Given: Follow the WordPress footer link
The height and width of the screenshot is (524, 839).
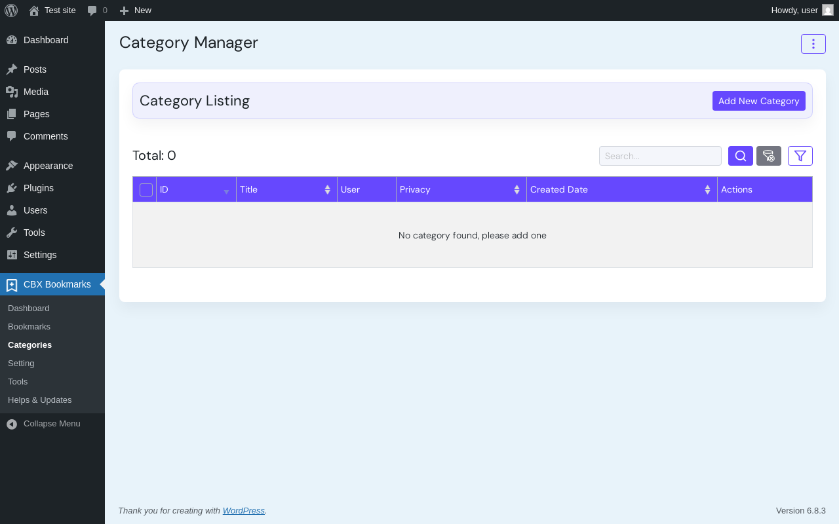Looking at the screenshot, I should [244, 511].
